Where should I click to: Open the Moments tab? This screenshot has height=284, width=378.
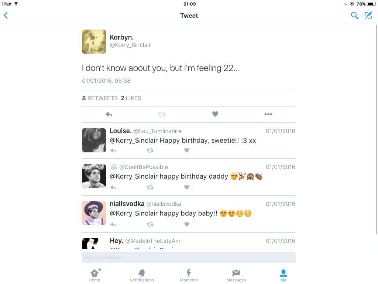coord(189,275)
